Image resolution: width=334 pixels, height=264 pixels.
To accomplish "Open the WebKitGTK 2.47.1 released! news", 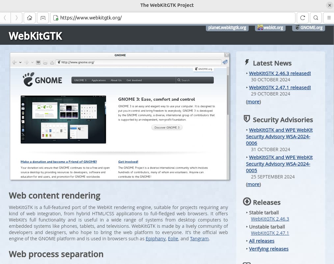I will pos(280,88).
